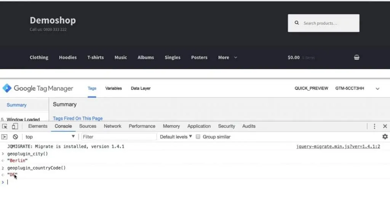Click the search magnifier icon

tap(296, 23)
